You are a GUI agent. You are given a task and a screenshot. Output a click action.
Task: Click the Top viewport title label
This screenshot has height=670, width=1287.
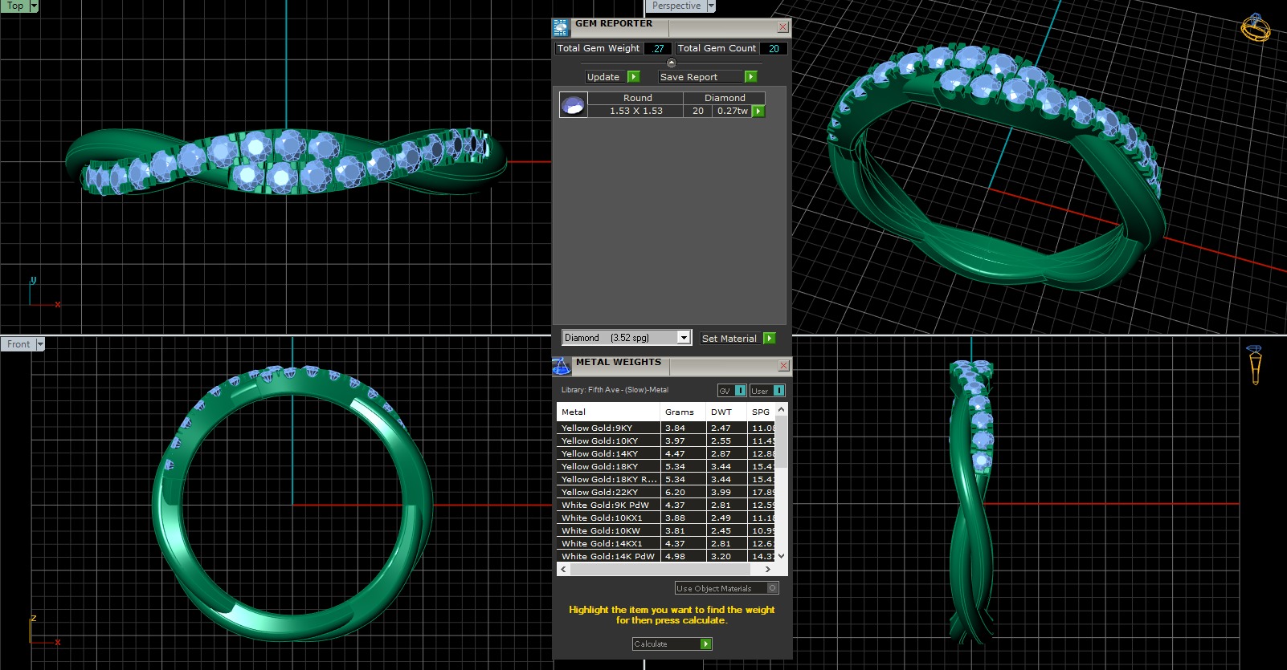tap(14, 6)
